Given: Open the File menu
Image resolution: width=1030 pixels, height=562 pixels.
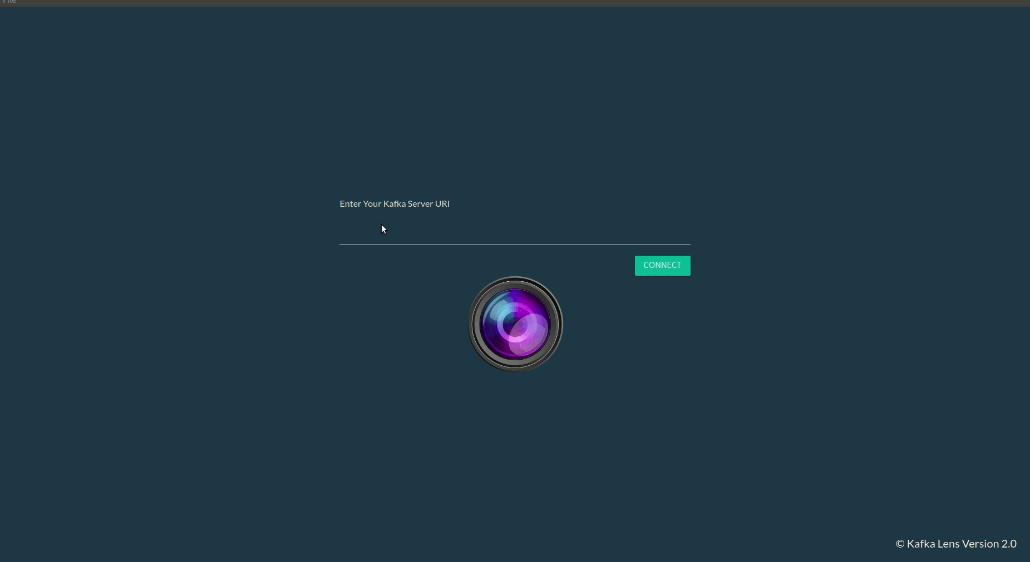Looking at the screenshot, I should 9,2.
